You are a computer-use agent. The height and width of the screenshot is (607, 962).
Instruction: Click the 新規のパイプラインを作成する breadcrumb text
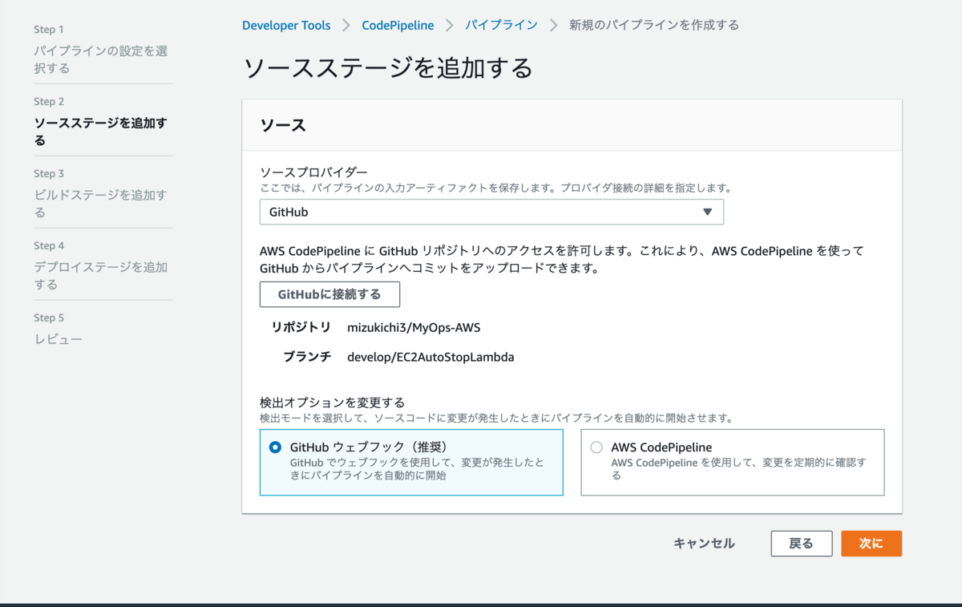tap(654, 26)
